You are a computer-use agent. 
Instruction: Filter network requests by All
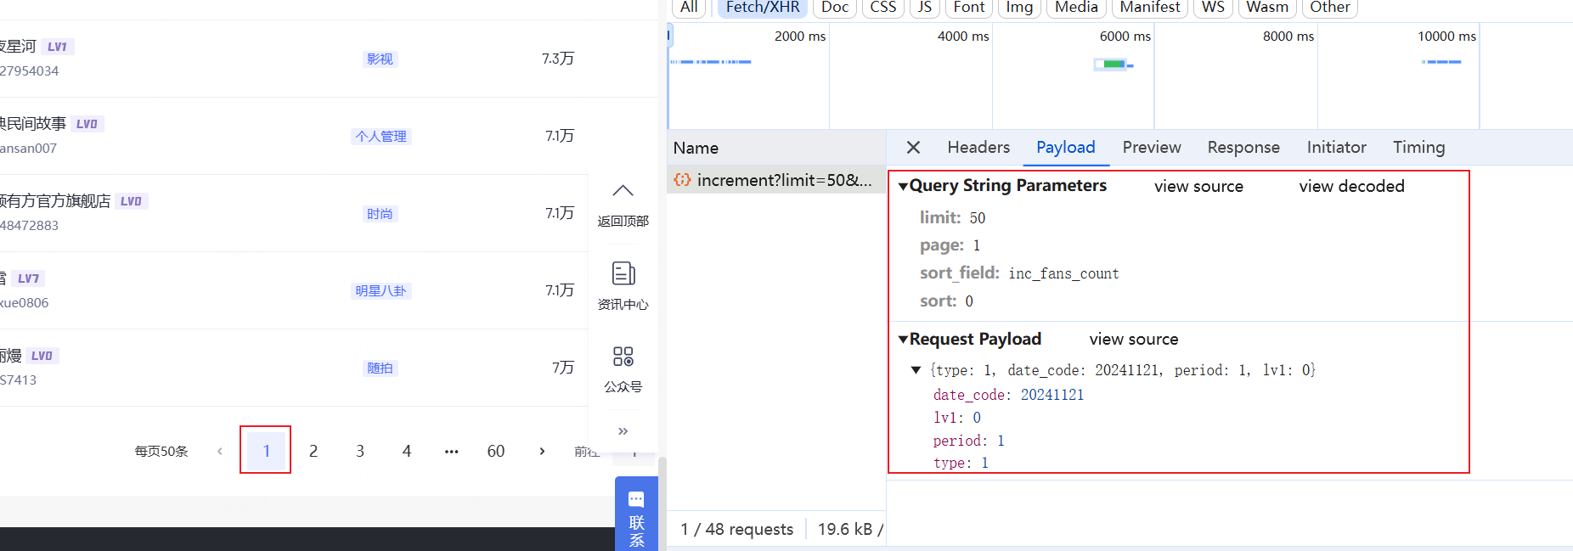689,8
